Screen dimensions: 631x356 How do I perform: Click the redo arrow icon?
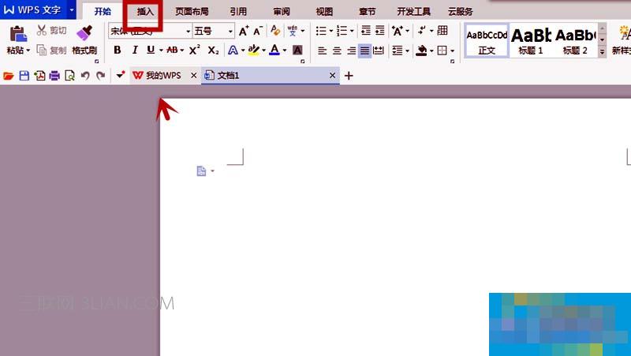tap(101, 76)
